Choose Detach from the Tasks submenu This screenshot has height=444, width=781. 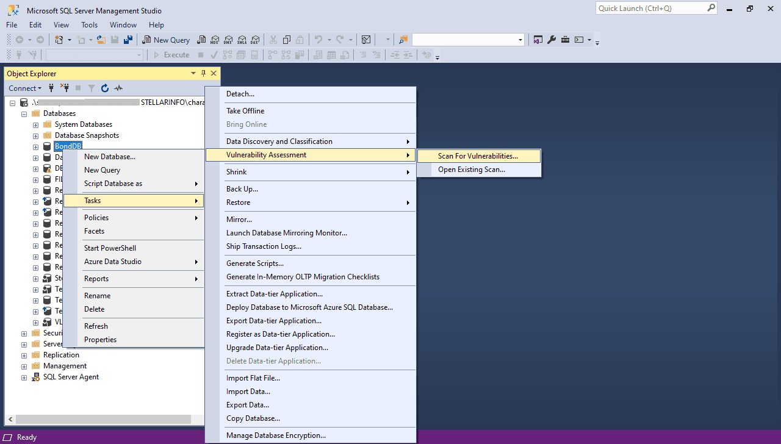311,94
